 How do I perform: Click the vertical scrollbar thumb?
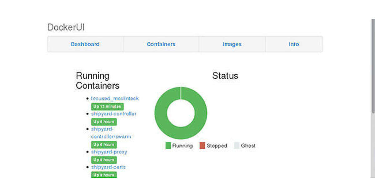[x=373, y=65]
